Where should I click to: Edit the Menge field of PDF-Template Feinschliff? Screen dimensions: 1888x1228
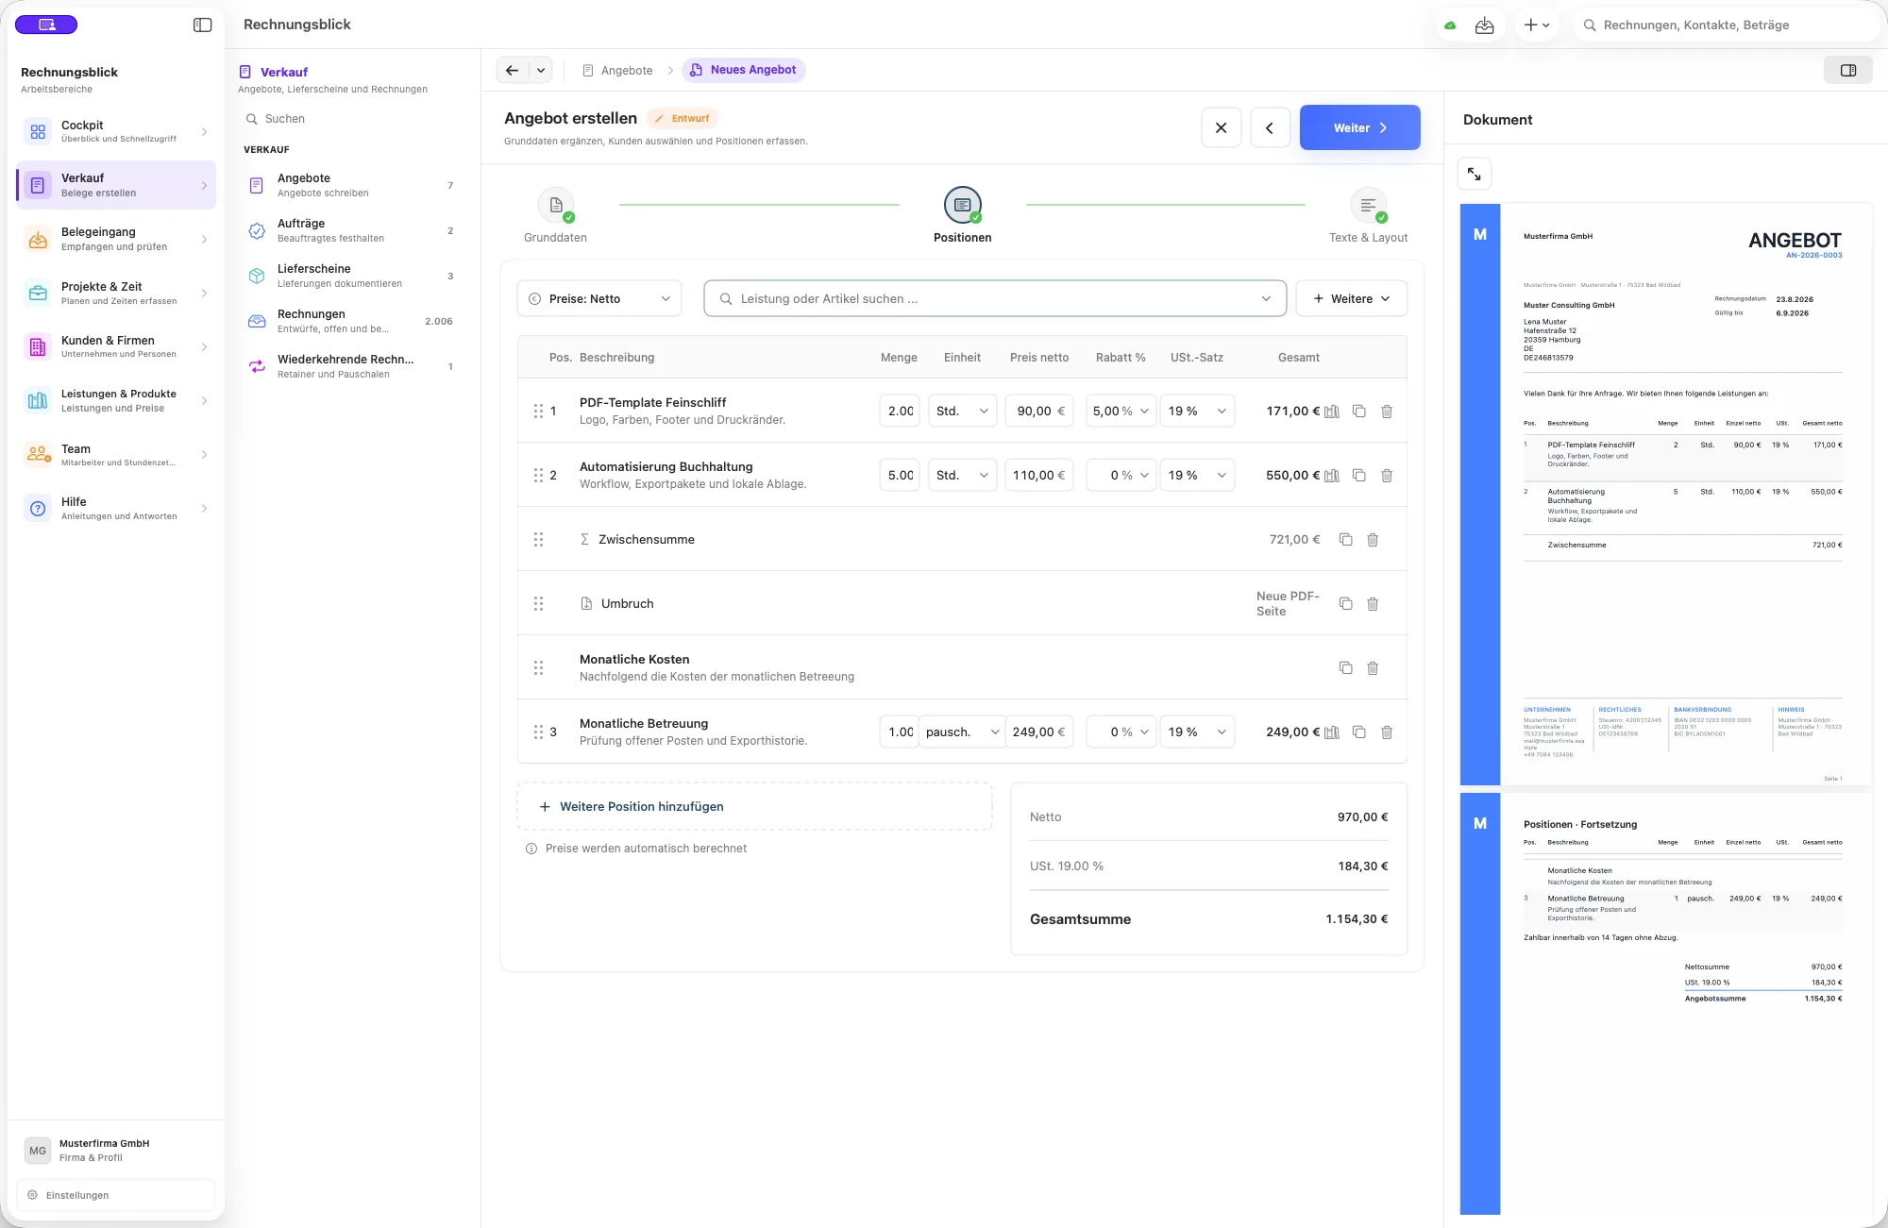pos(900,412)
